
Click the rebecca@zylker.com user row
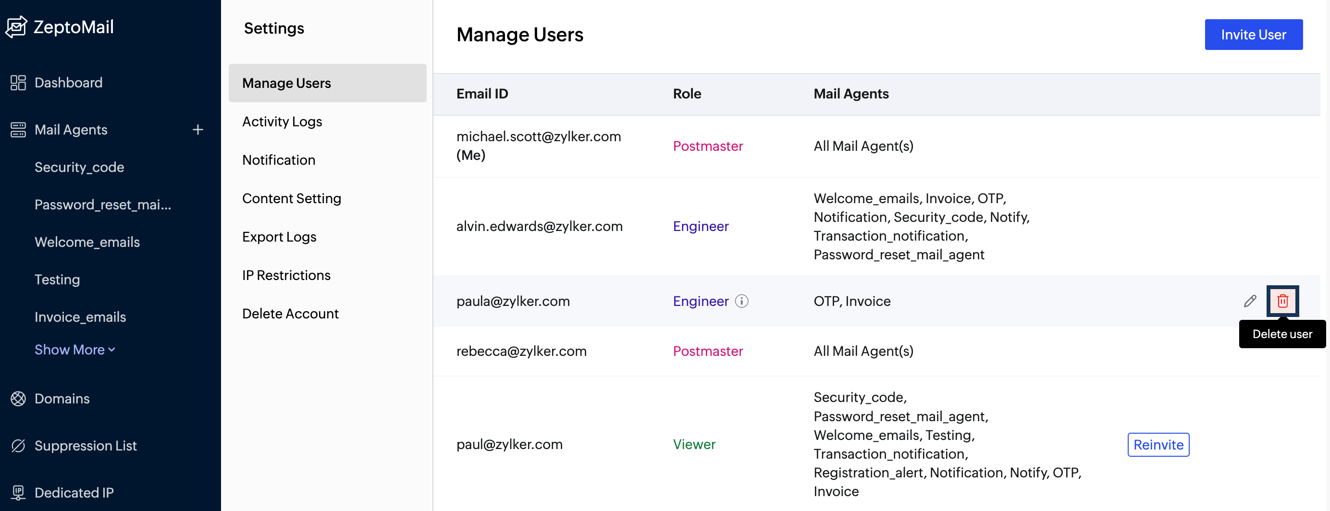click(521, 351)
